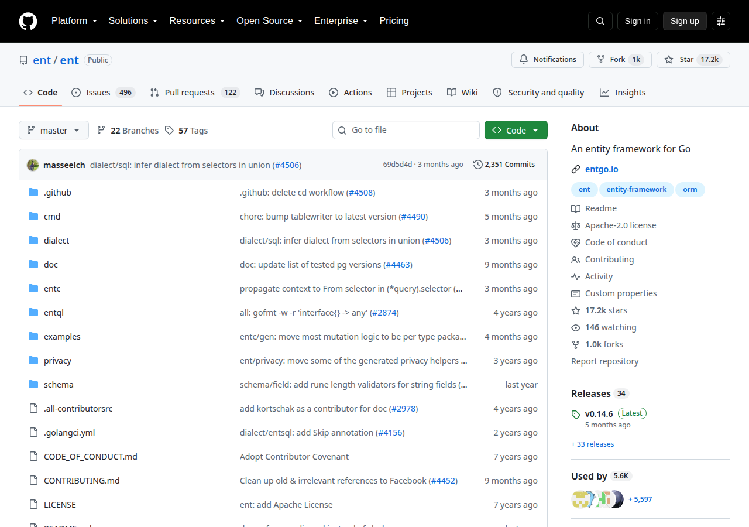The image size is (749, 527).
Task: Click the Go to file field
Action: (406, 130)
